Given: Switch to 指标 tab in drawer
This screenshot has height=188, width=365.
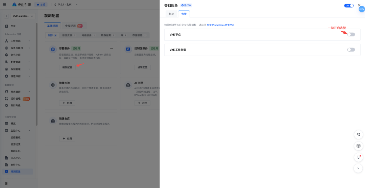Looking at the screenshot, I should pos(171,14).
